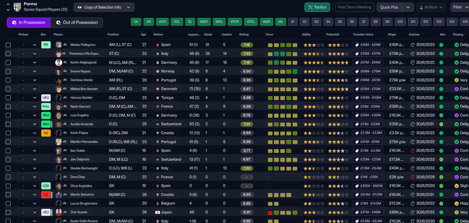Click the contract expiry icon for Cardoso Varela
This screenshot has height=223, width=469.
pyautogui.click(x=412, y=80)
